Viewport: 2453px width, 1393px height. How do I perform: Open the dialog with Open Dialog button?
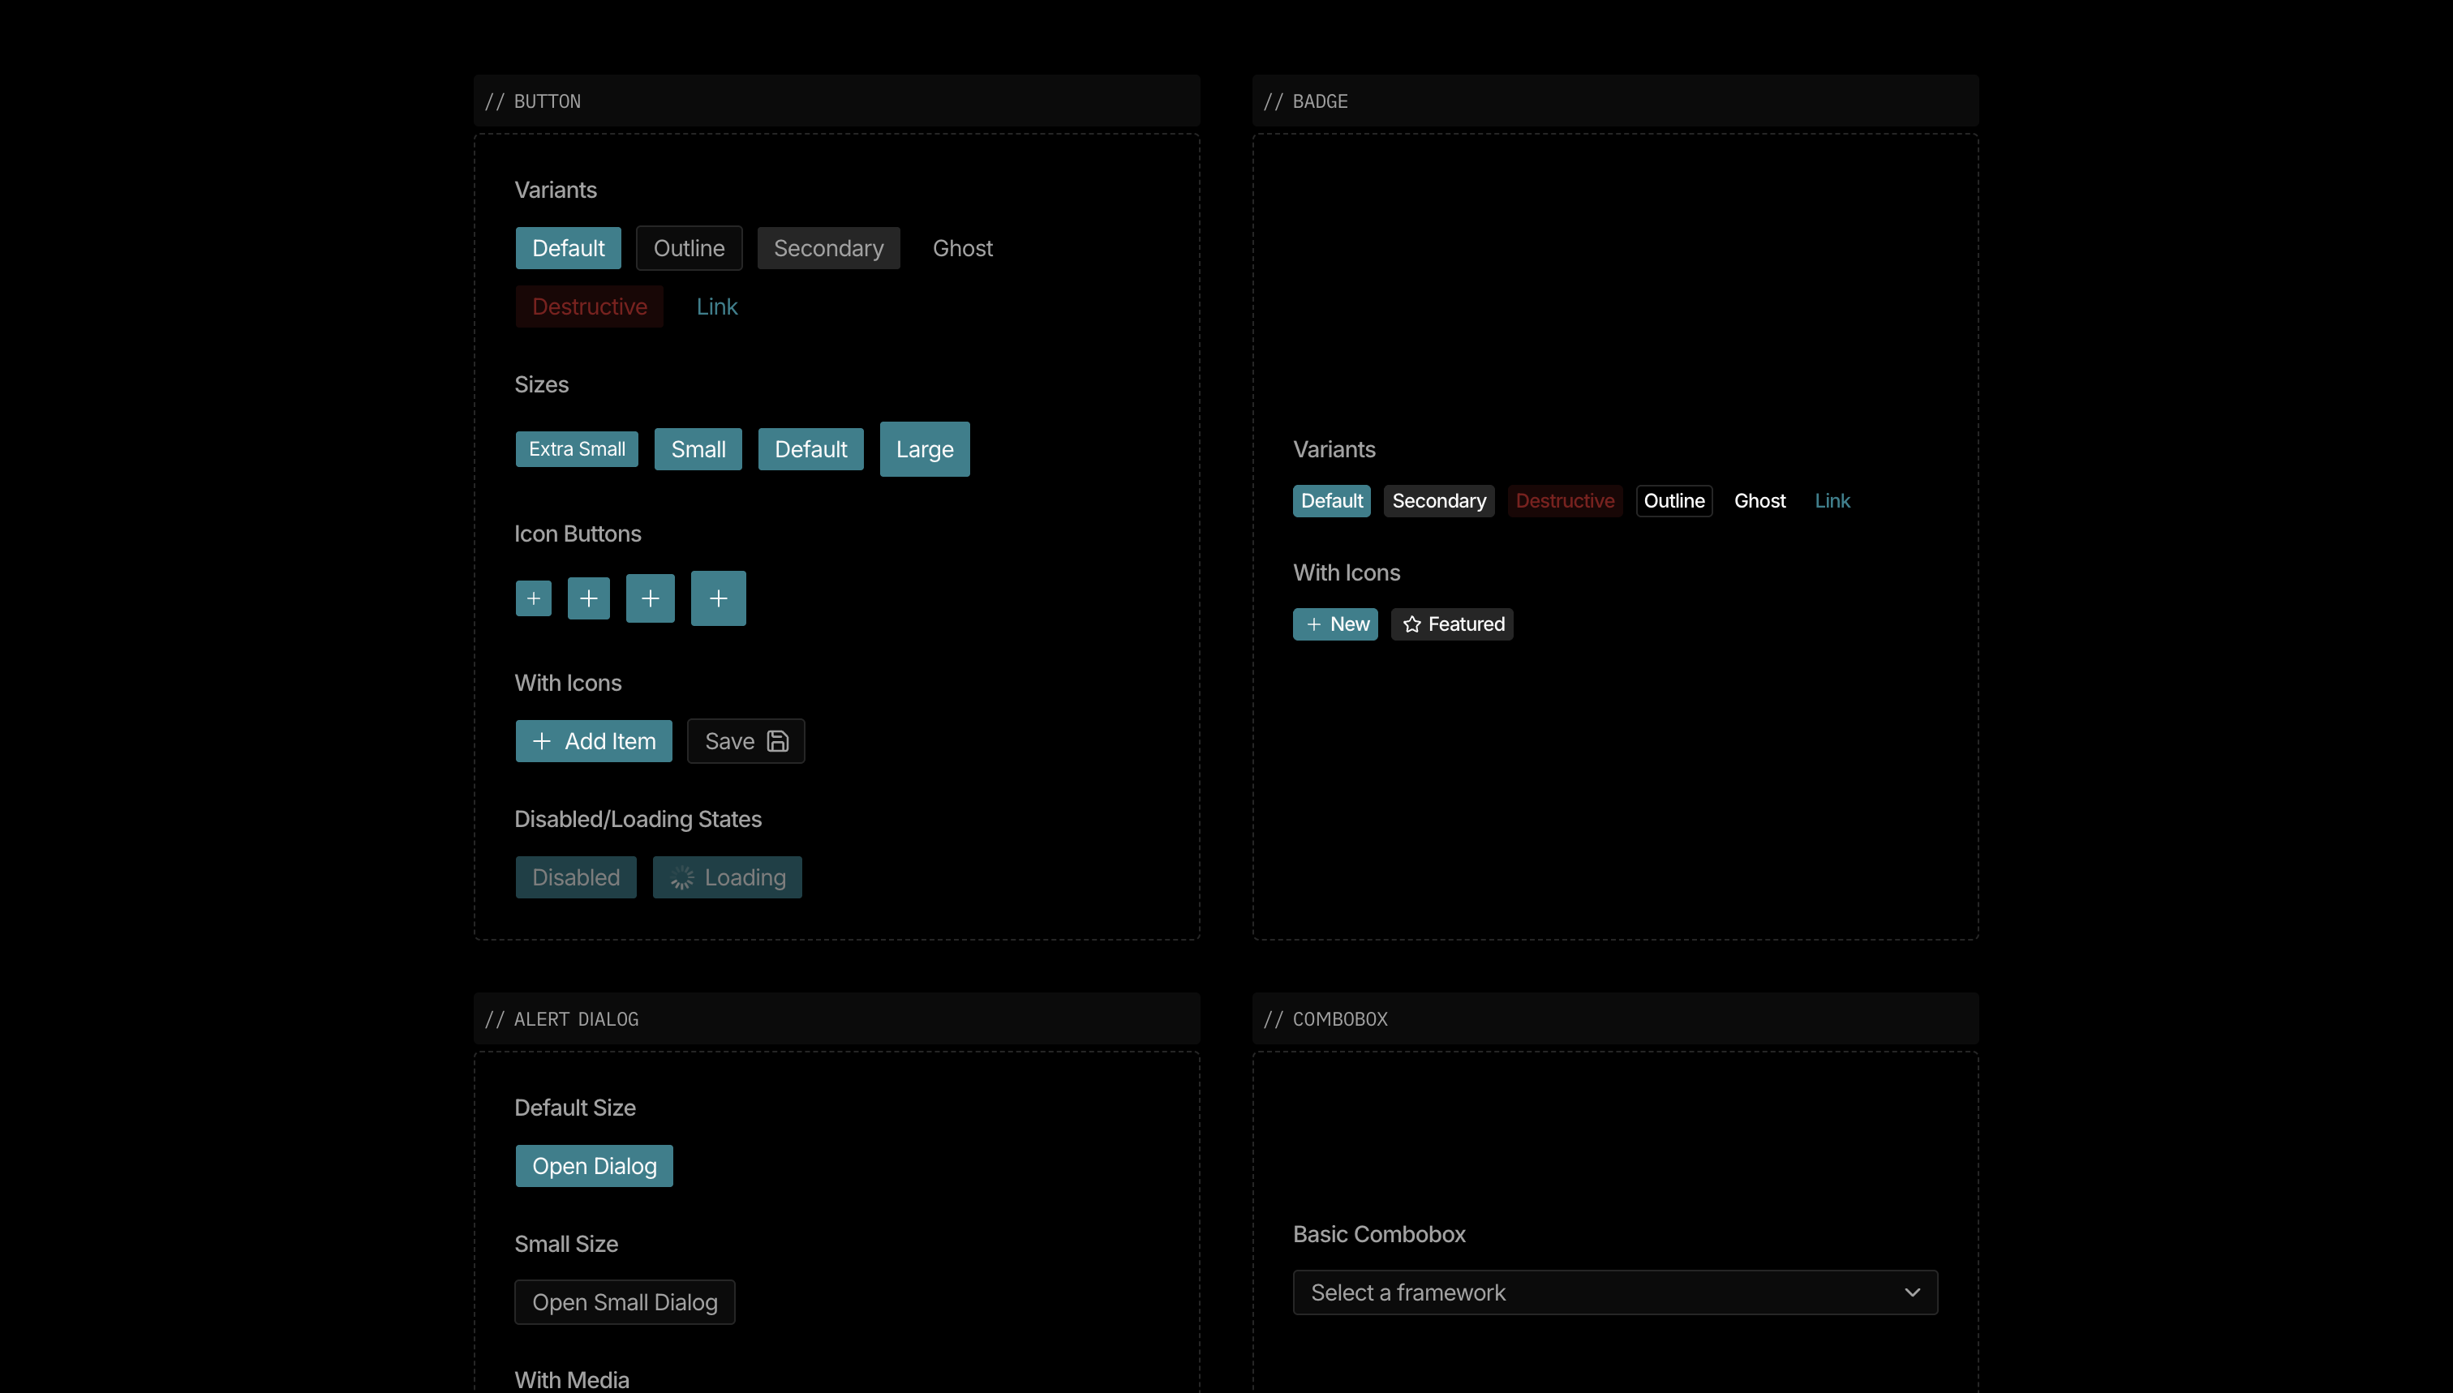pos(595,1166)
